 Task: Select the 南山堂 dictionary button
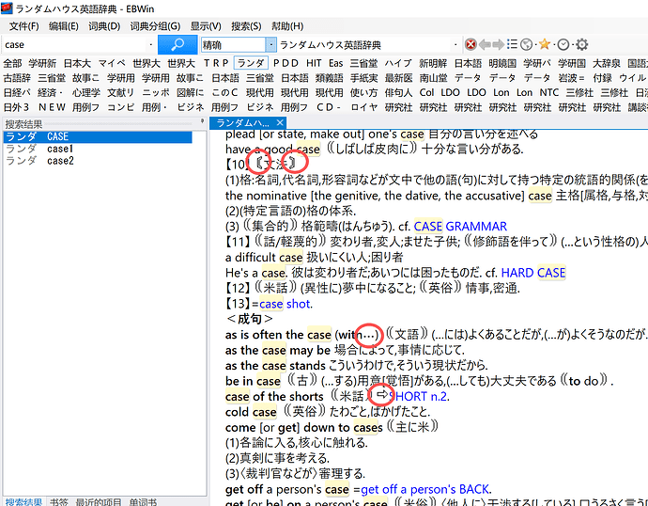pyautogui.click(x=433, y=78)
